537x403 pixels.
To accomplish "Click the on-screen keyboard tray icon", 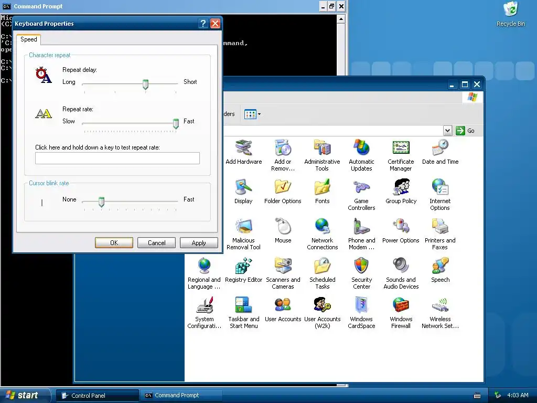I will tap(477, 396).
